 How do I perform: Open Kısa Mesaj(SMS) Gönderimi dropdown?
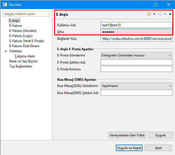(136, 86)
